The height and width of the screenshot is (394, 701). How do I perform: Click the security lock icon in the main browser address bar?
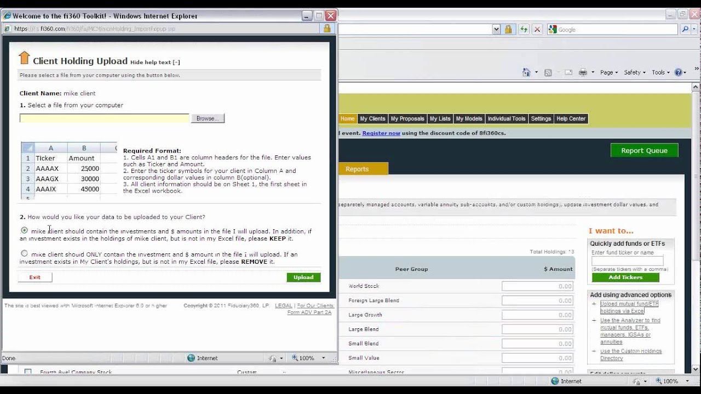point(508,30)
